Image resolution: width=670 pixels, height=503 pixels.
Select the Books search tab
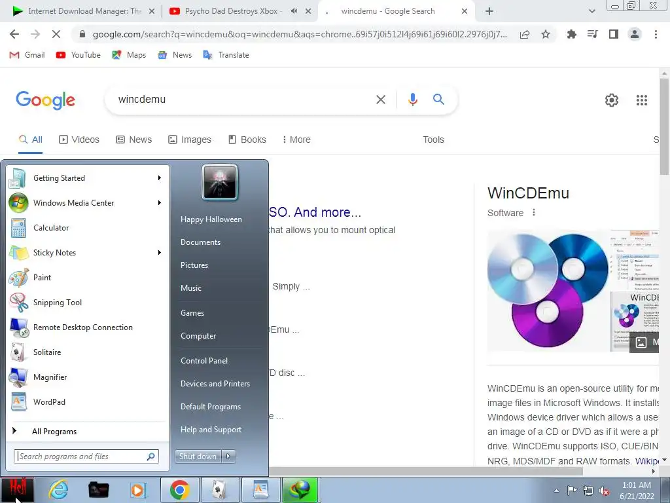pyautogui.click(x=247, y=140)
